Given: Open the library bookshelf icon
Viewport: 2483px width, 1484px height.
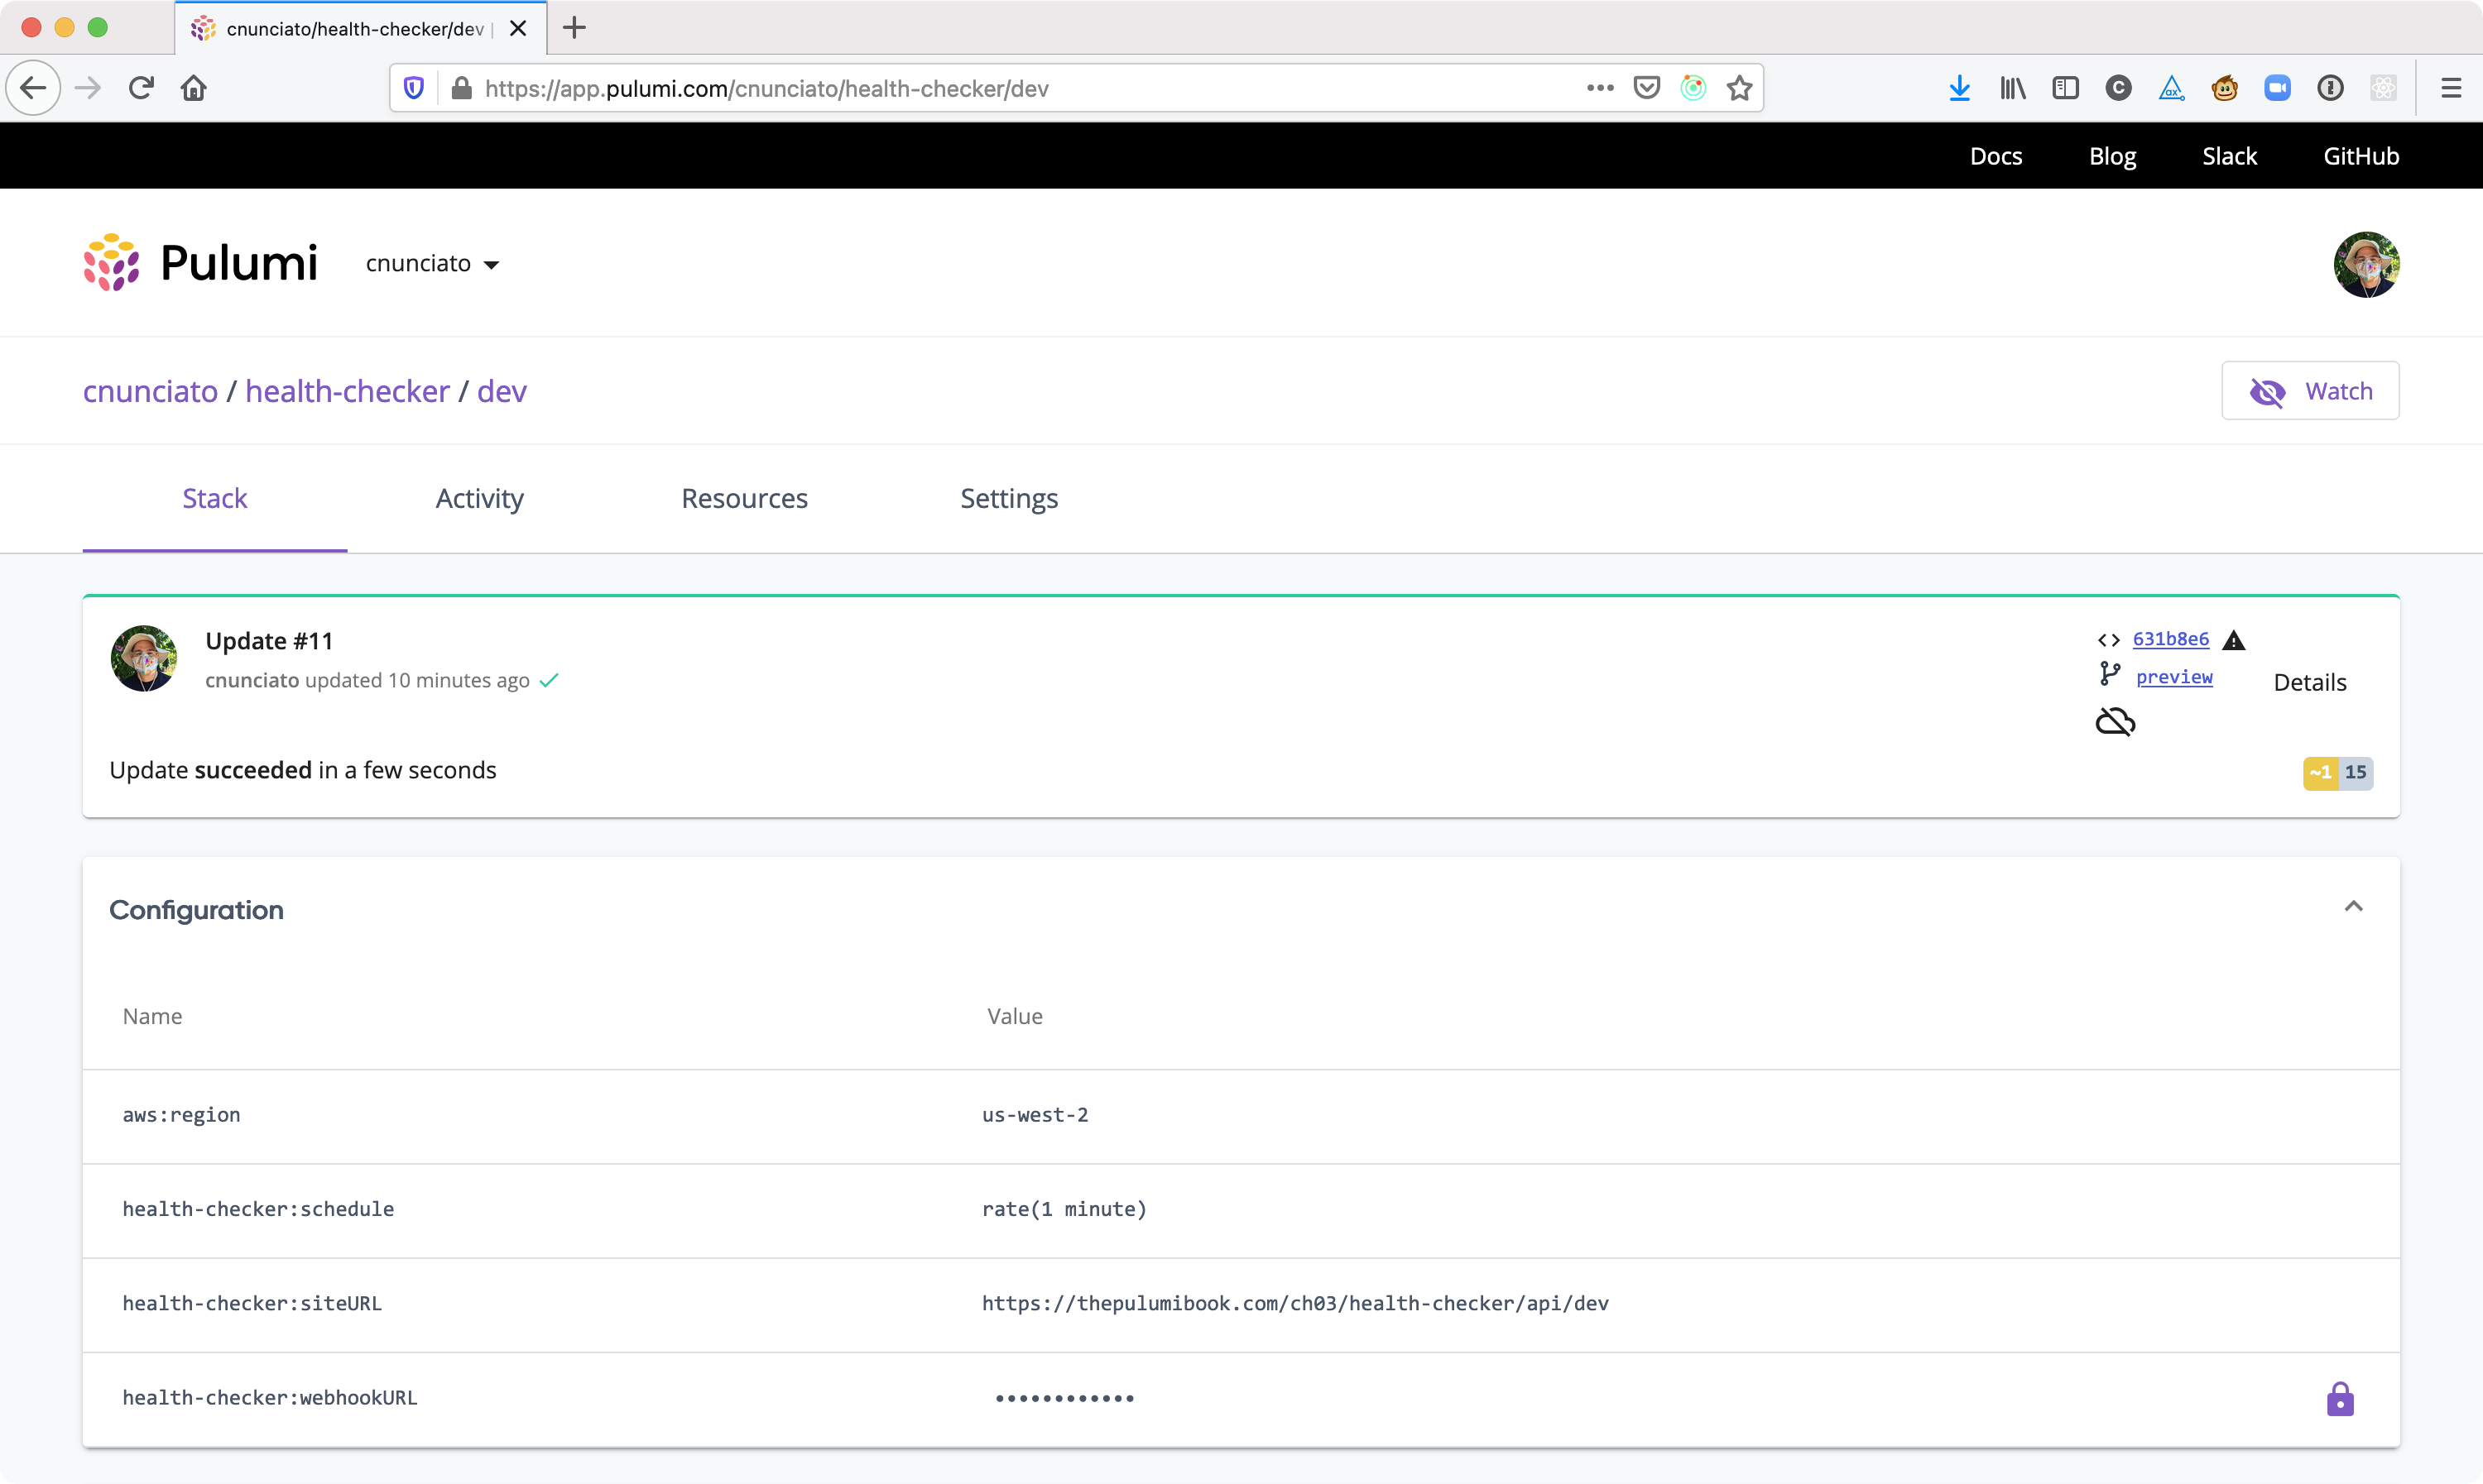Looking at the screenshot, I should (2013, 88).
